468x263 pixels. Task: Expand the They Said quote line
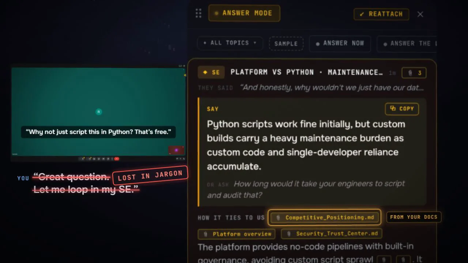point(311,88)
